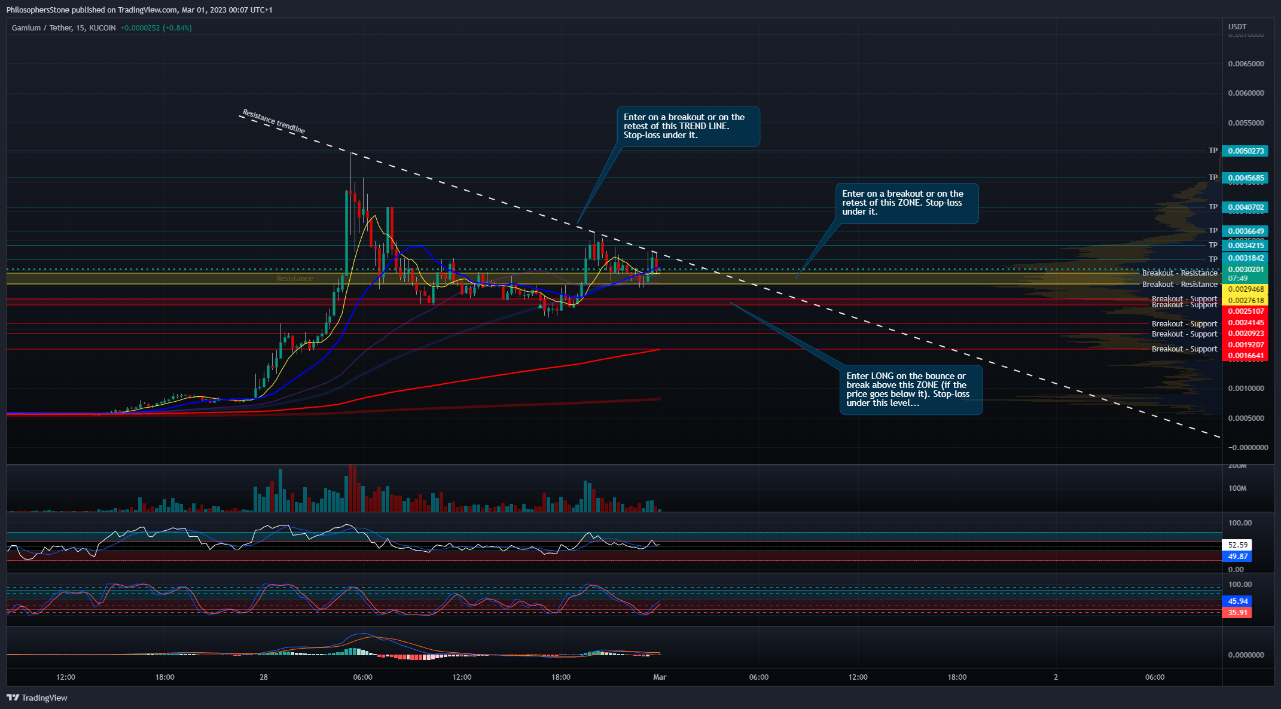Click the bottom-most Breakout - Support label
The image size is (1281, 709).
[1184, 349]
